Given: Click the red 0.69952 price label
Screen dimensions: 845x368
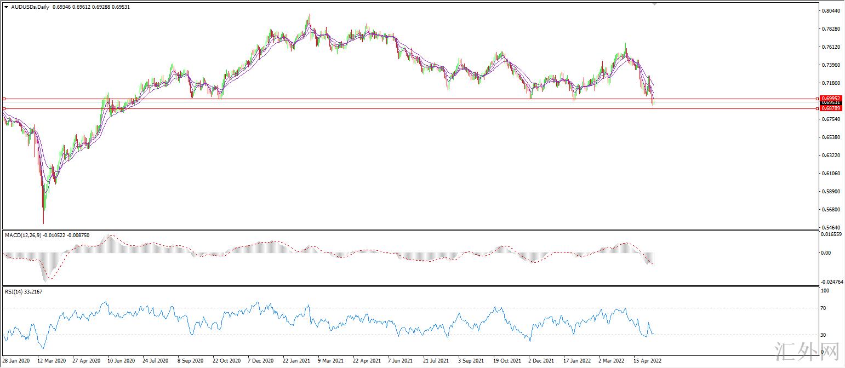Looking at the screenshot, I should tap(831, 98).
